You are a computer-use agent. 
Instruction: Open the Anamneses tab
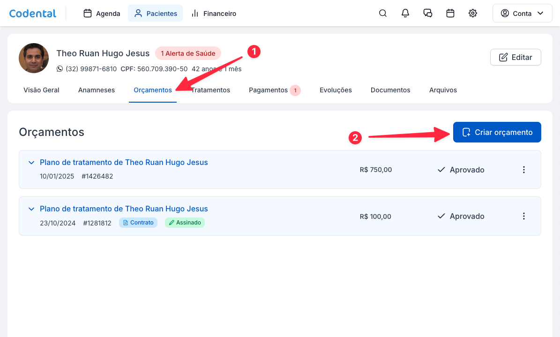pos(97,90)
